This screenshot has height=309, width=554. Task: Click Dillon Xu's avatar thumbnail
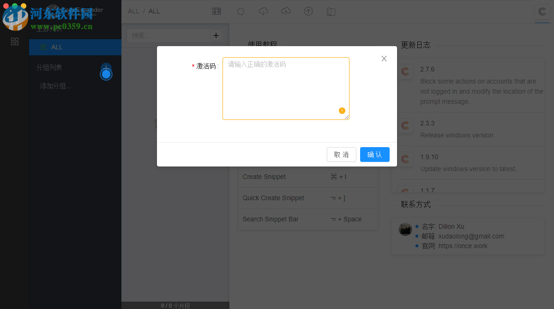point(405,229)
